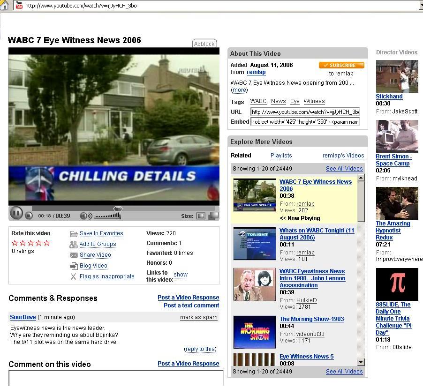Click the video seek bar handle
This screenshot has width=423, height=388.
pyautogui.click(x=118, y=209)
